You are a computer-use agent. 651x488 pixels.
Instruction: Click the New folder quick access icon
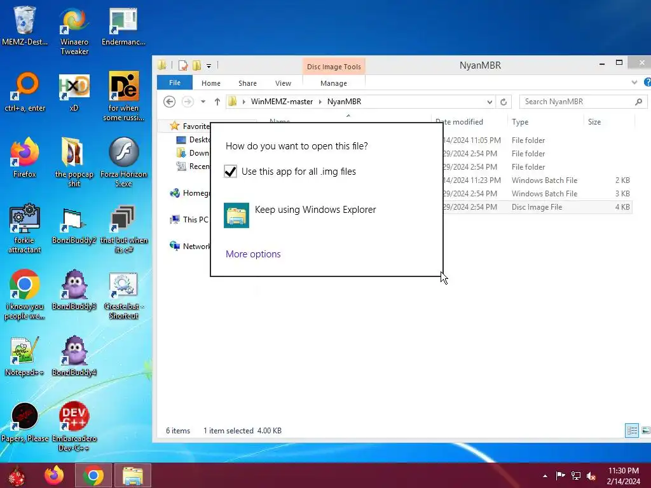[197, 65]
